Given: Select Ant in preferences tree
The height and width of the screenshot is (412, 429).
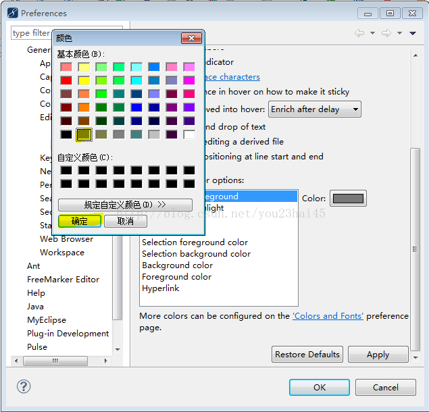Looking at the screenshot, I should pos(33,266).
